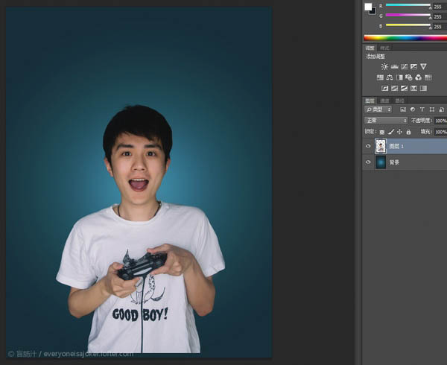Add a Levels adjustment

click(x=394, y=66)
